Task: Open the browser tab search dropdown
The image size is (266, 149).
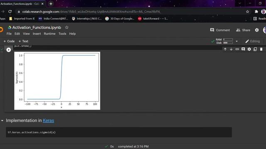Action: [240, 3]
